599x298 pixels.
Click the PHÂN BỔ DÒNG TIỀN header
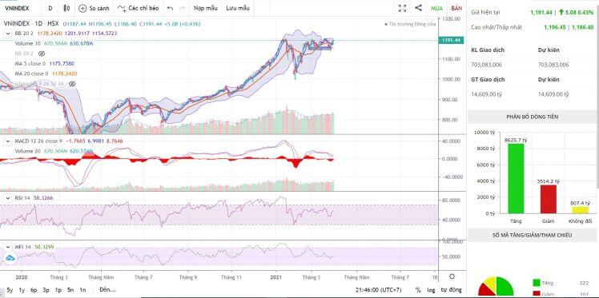533,117
